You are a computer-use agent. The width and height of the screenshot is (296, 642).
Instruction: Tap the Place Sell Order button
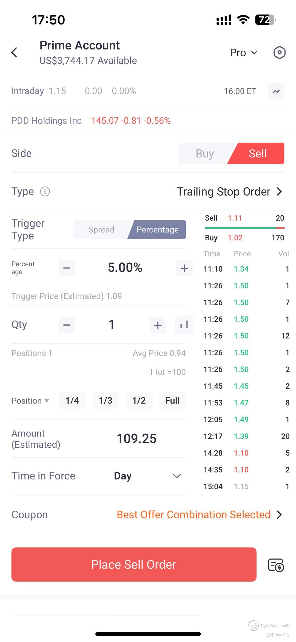(x=134, y=565)
